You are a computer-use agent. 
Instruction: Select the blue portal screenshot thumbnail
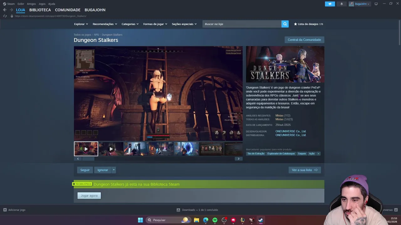click(186, 149)
